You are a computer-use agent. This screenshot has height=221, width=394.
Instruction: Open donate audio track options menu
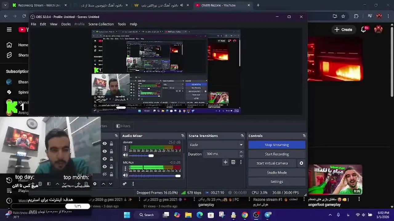tap(125, 149)
